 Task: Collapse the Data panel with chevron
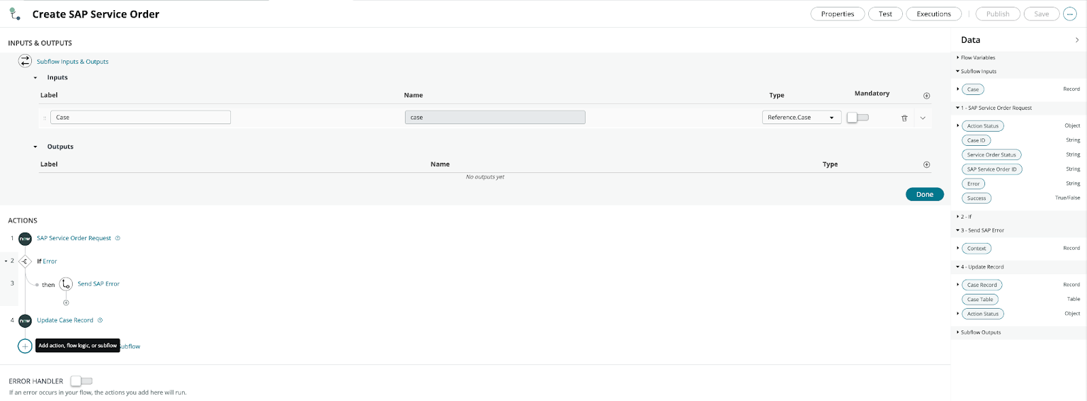(1077, 40)
